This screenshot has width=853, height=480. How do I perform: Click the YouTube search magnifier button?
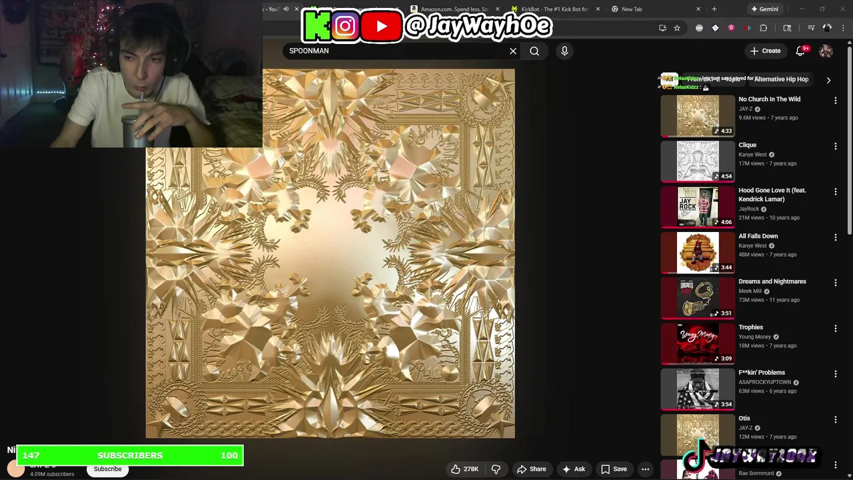534,51
